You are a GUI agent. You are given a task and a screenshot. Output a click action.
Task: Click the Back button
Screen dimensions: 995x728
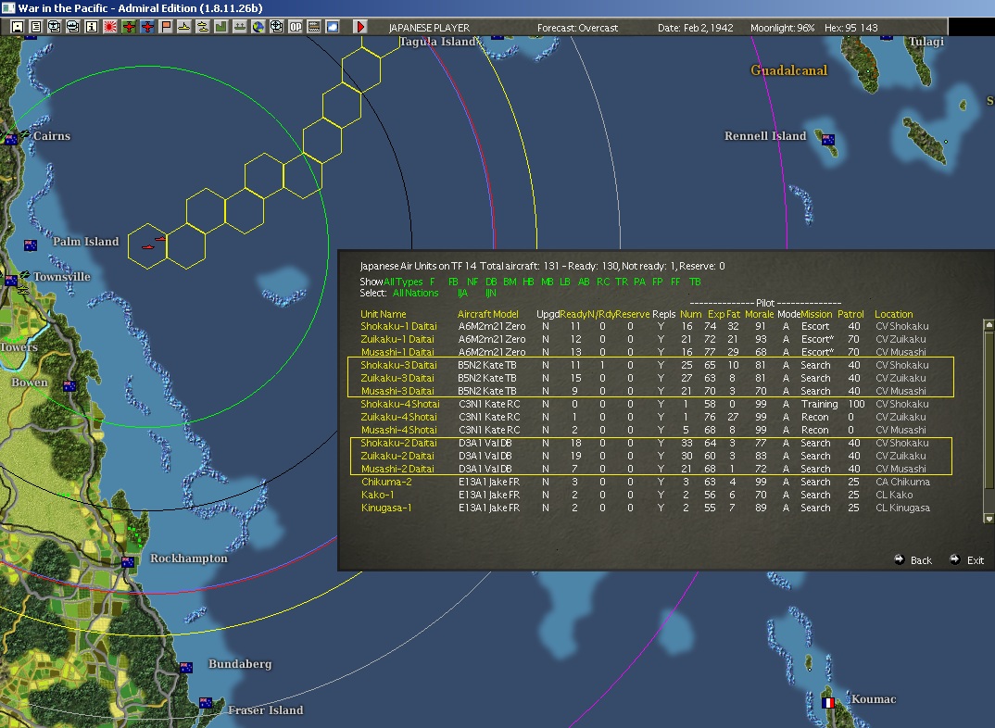point(913,560)
